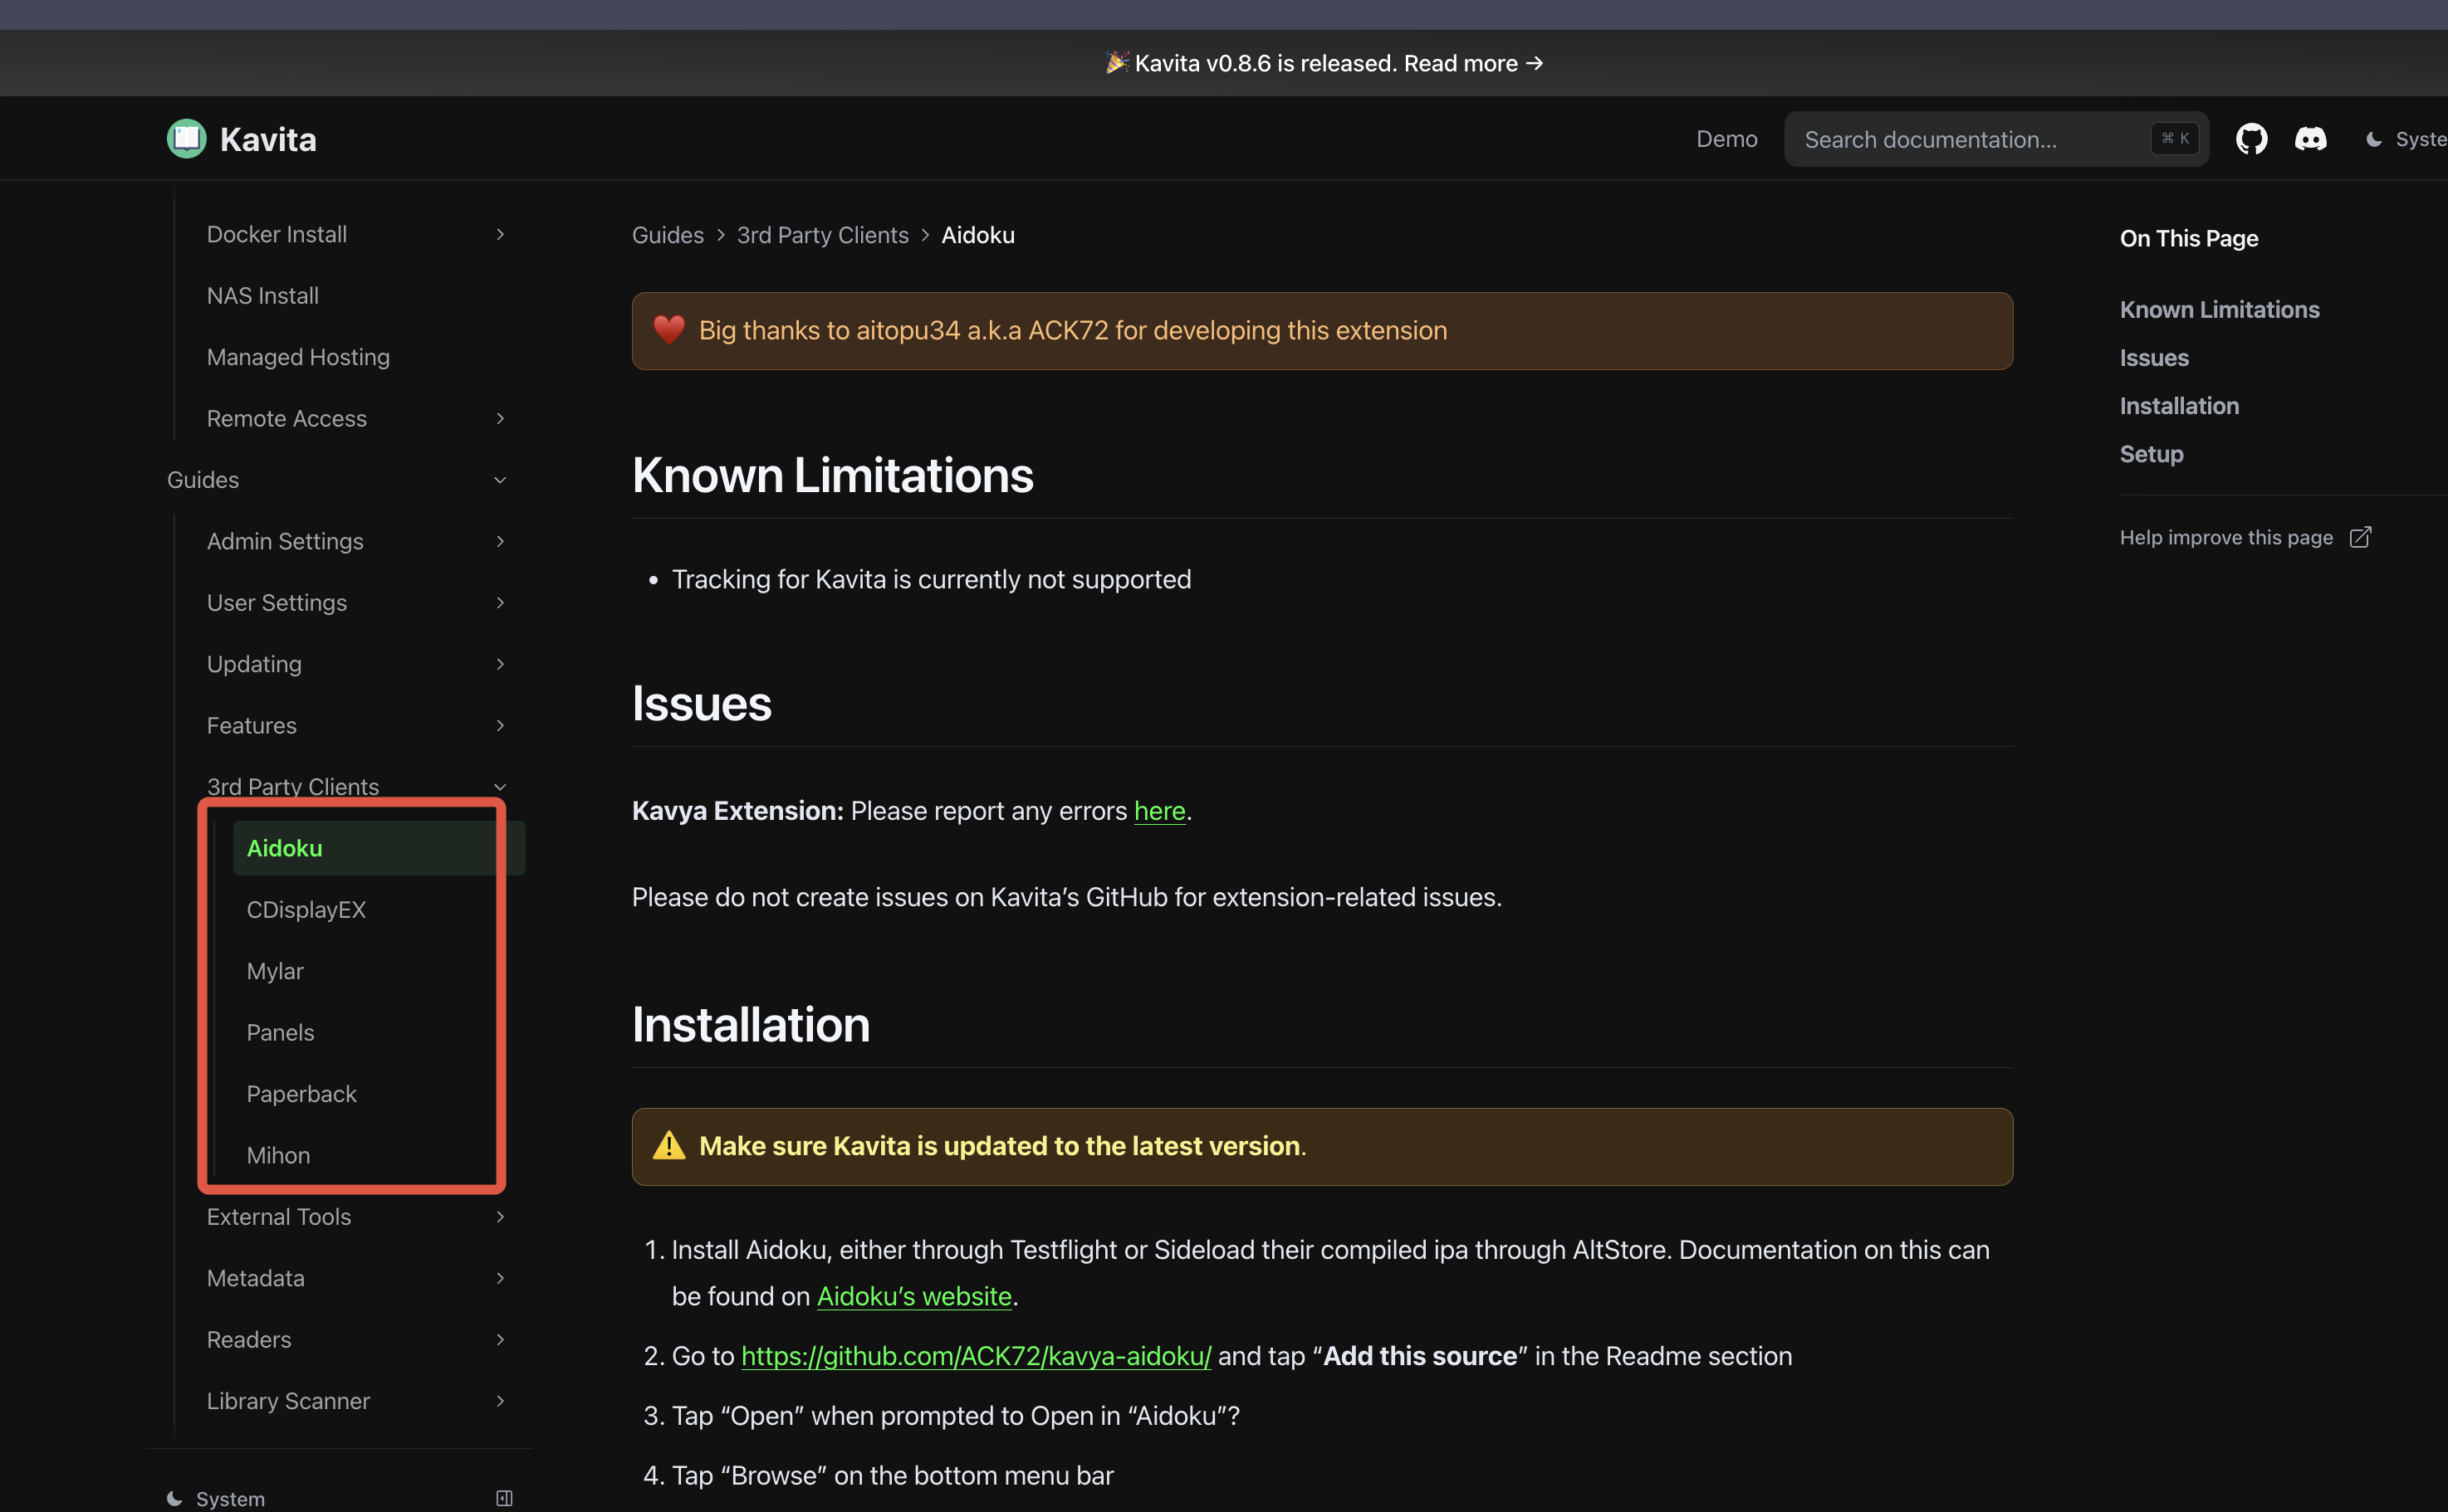Open the GitHub repository icon
Screen dimensions: 2448x1512
[x=2251, y=139]
